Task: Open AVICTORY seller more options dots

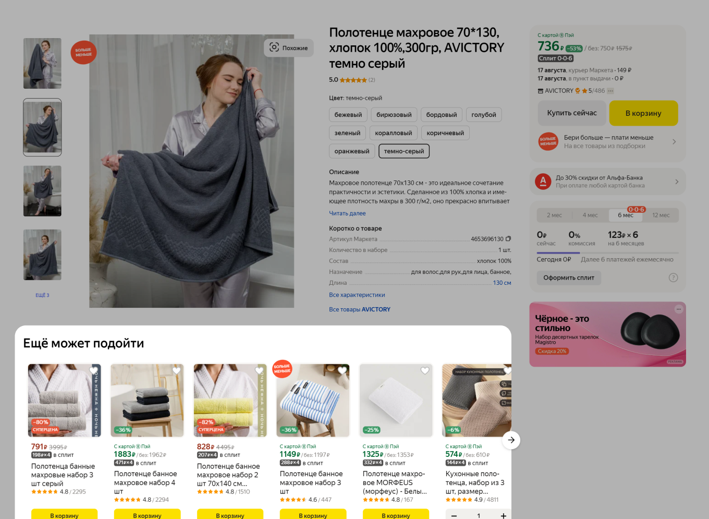Action: (610, 91)
